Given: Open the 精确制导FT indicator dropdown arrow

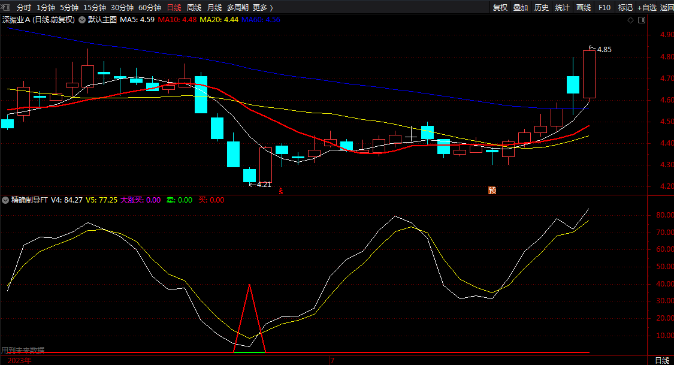Looking at the screenshot, I should point(5,200).
